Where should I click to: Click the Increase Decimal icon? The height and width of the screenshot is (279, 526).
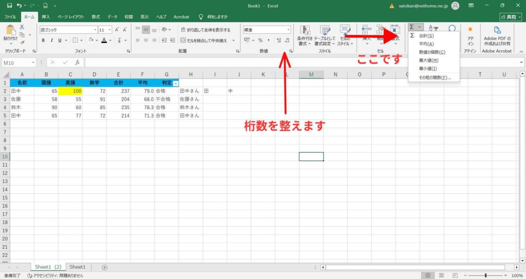pyautogui.click(x=278, y=40)
